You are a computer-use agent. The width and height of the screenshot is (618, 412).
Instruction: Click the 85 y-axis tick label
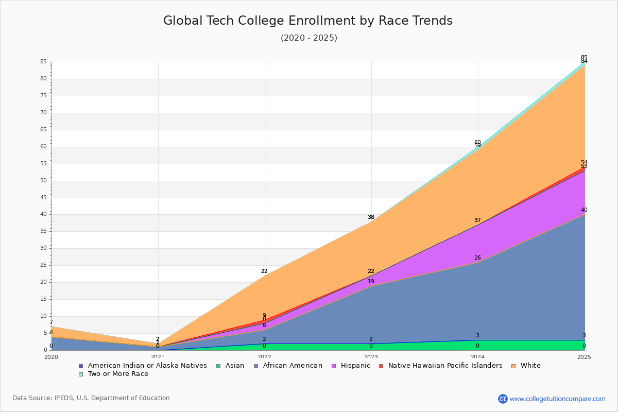coord(43,62)
